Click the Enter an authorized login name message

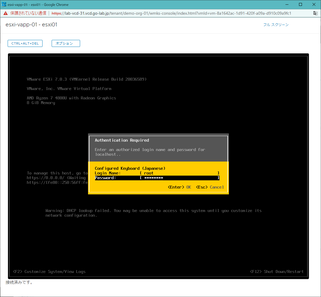pyautogui.click(x=150, y=152)
